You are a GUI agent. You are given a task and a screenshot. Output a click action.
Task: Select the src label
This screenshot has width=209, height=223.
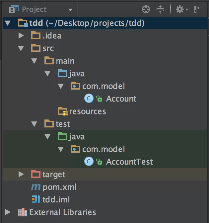click(x=48, y=48)
